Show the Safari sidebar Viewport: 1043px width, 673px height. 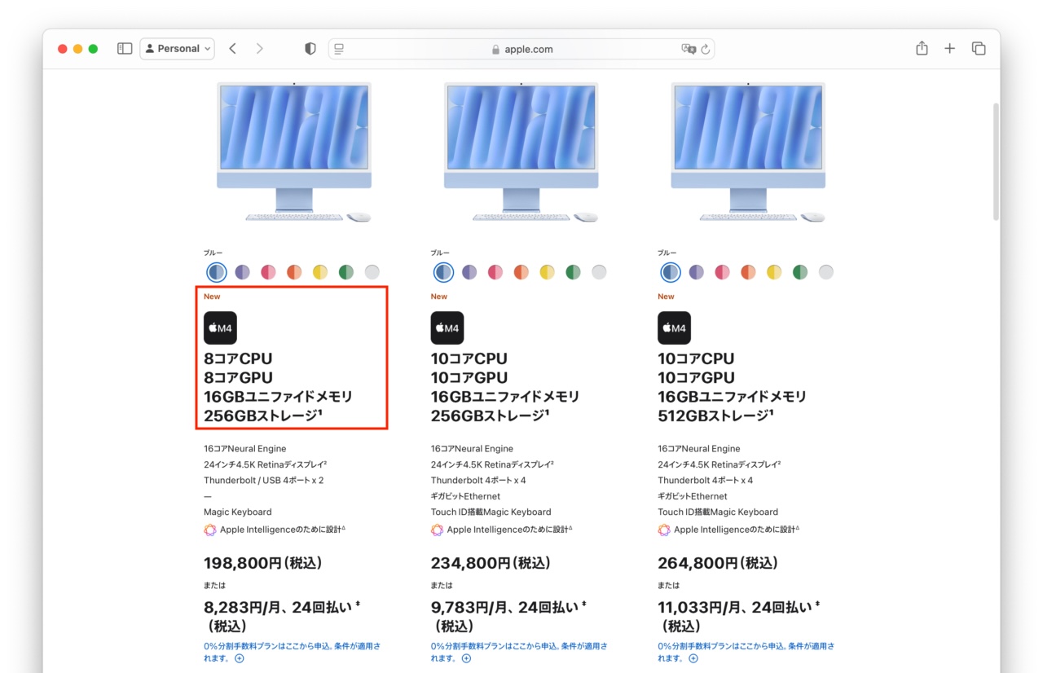[125, 49]
